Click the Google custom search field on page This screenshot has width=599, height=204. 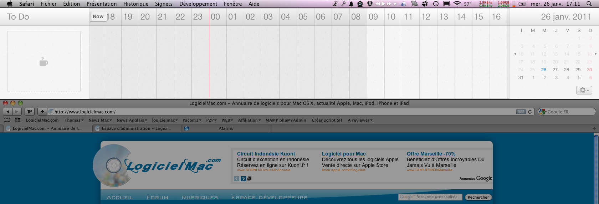click(x=430, y=197)
